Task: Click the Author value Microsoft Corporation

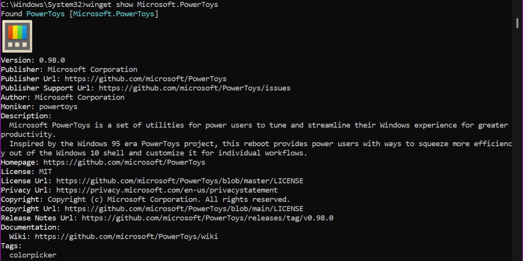Action: coord(79,97)
